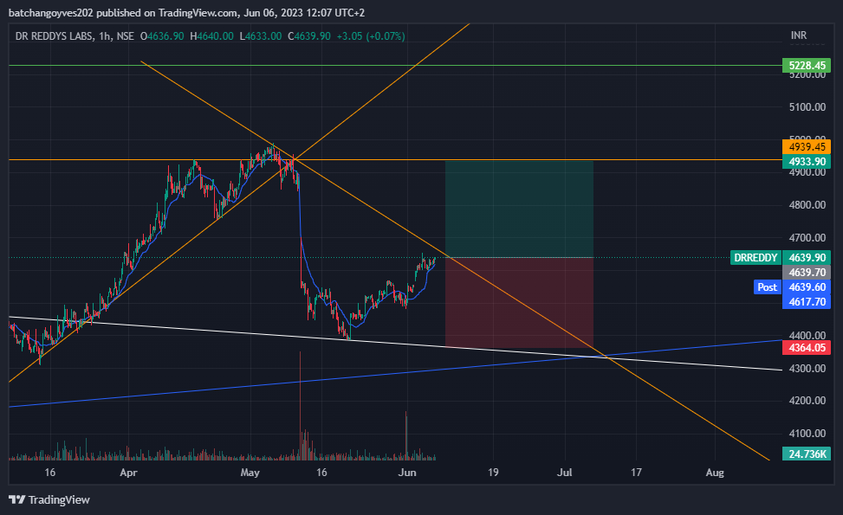Click the Apr label on the time axis
The width and height of the screenshot is (843, 515).
pyautogui.click(x=128, y=473)
